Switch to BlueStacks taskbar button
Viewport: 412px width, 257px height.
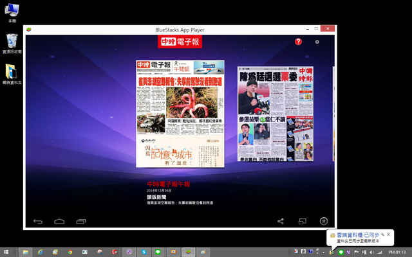pos(188,253)
